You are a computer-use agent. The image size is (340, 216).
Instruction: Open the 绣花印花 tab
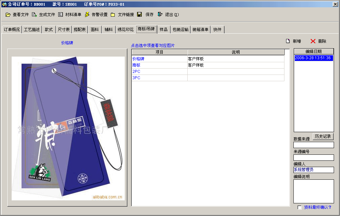click(x=125, y=30)
